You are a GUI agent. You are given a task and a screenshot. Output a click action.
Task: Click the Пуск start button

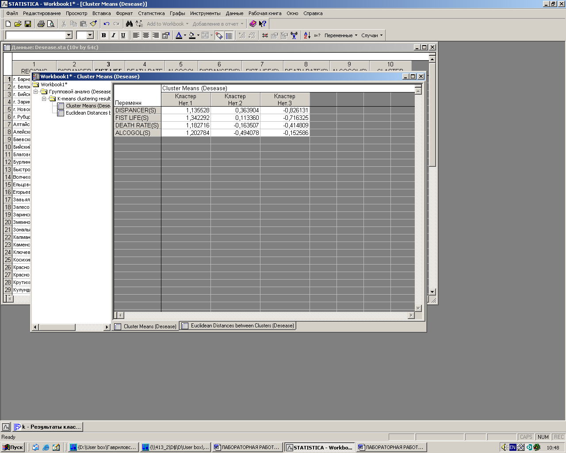(13, 447)
